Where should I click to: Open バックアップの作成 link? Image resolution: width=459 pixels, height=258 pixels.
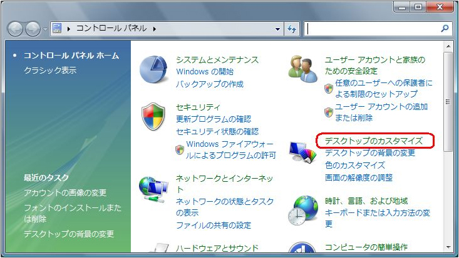(210, 84)
